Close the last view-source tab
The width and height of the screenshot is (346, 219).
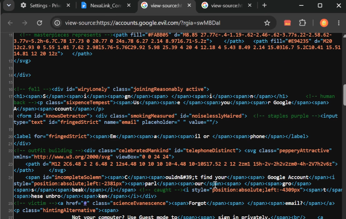(249, 5)
